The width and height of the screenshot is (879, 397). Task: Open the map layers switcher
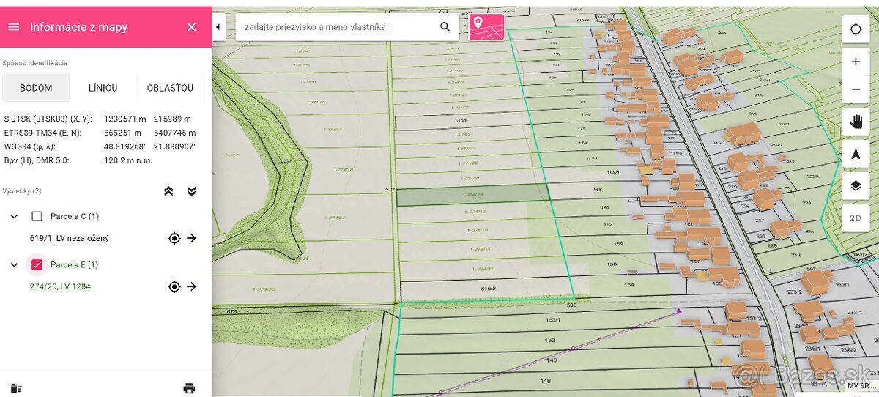point(856,186)
